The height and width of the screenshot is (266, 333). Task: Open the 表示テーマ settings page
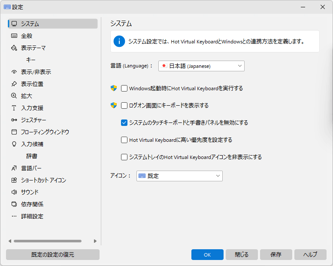point(53,48)
